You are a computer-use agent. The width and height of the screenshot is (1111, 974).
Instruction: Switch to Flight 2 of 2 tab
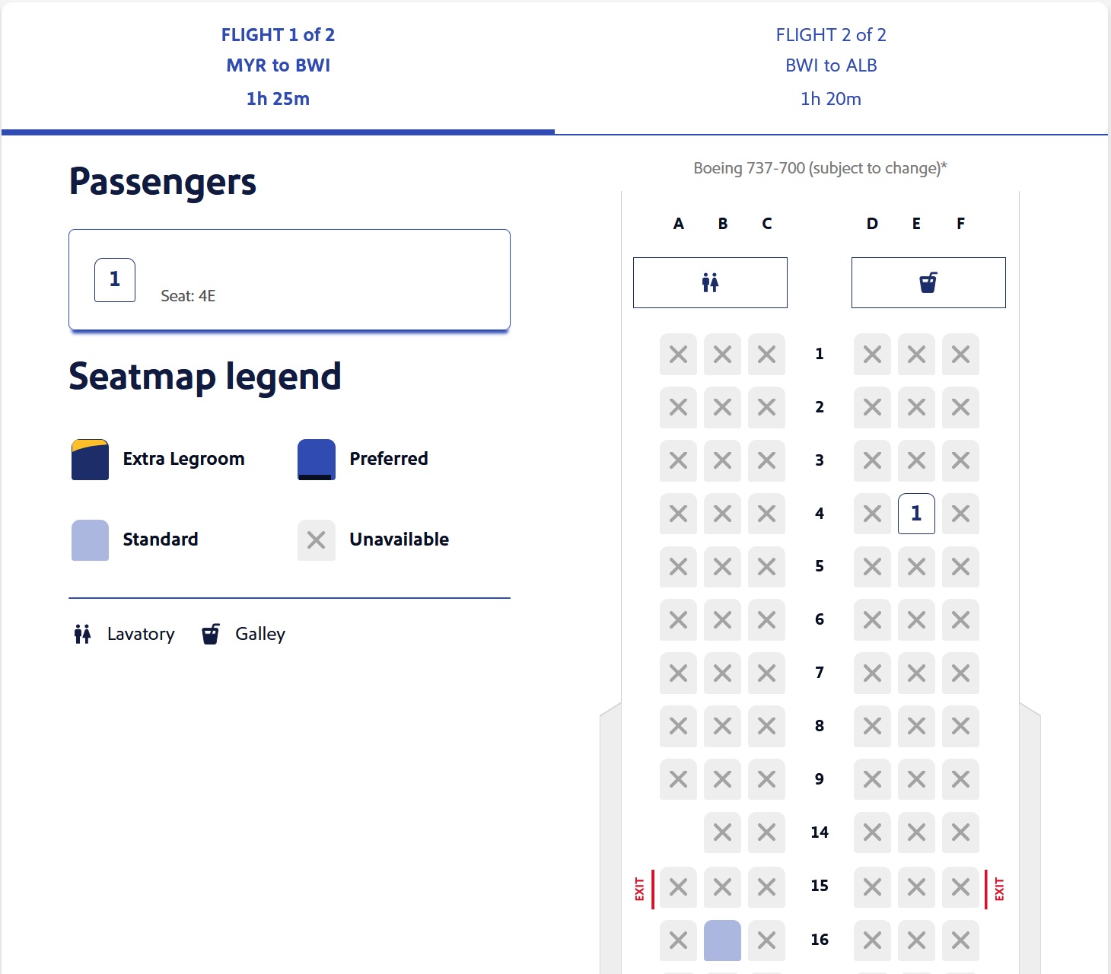point(831,67)
